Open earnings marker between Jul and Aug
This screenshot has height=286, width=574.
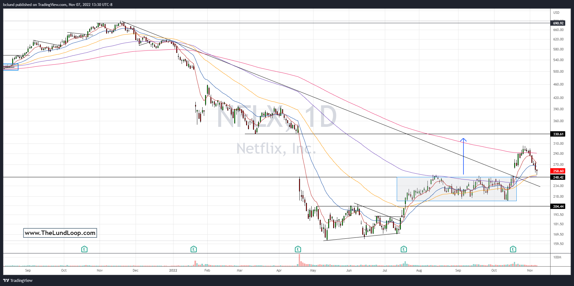tap(404, 249)
